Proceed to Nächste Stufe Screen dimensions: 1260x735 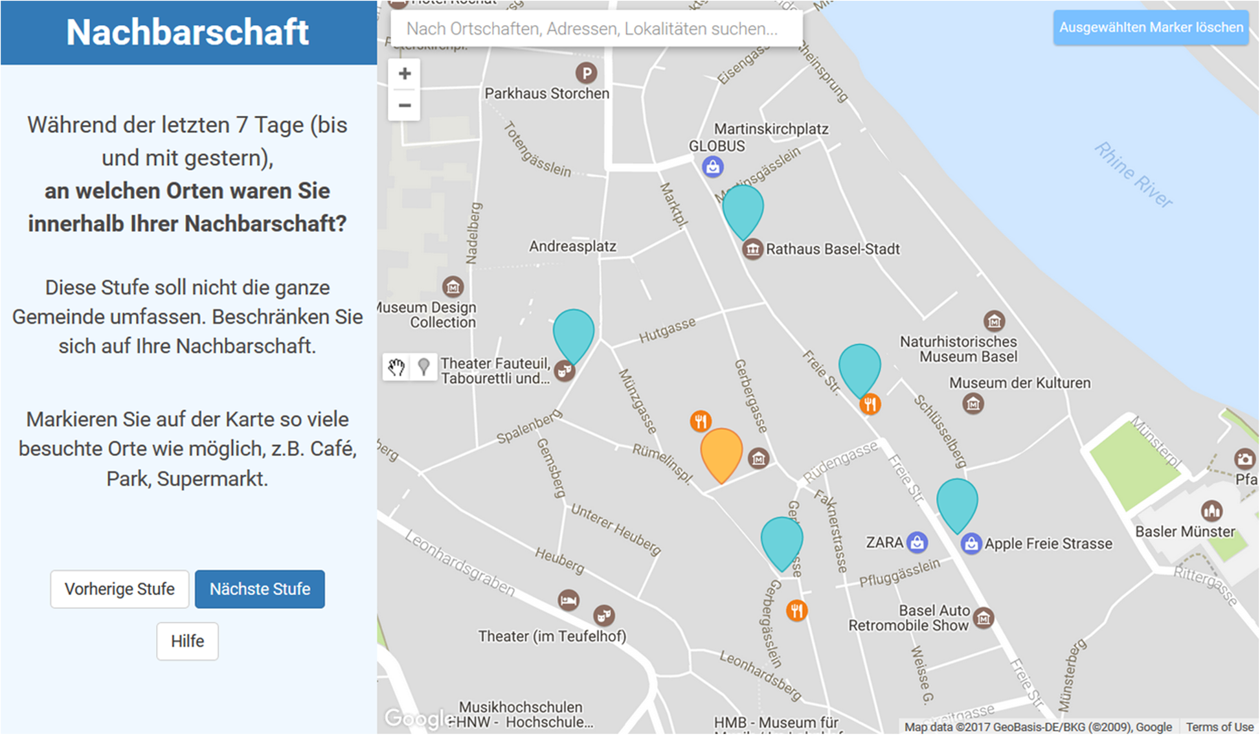[x=260, y=589]
